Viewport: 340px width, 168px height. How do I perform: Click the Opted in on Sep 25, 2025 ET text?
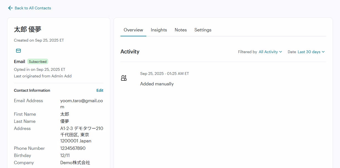tap(40, 69)
